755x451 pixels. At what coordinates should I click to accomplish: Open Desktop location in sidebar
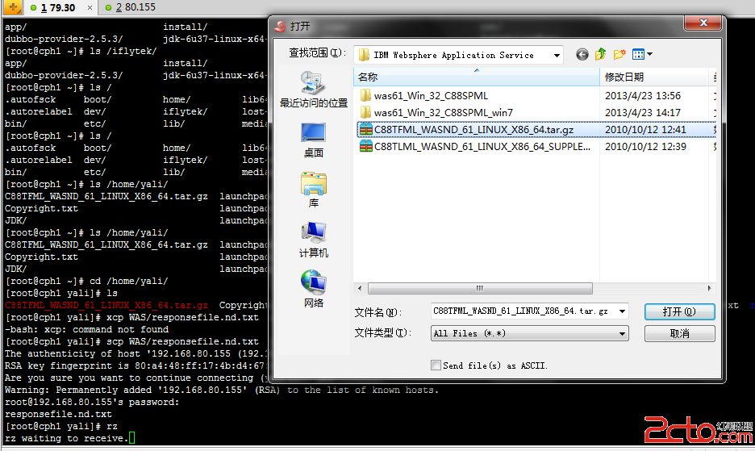click(314, 140)
